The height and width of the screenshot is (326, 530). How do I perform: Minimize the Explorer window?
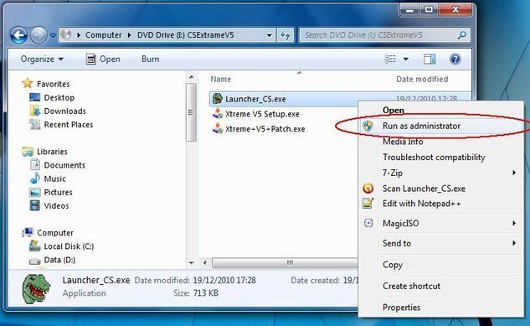point(409,9)
